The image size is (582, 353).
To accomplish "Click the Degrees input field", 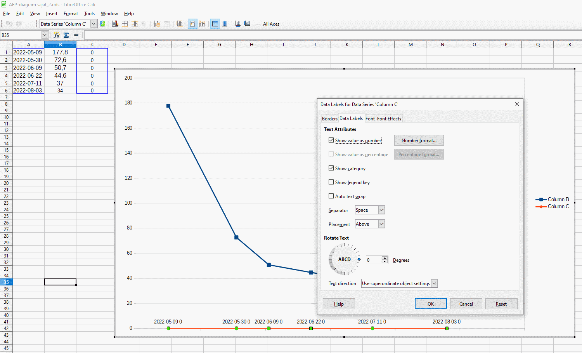I will click(x=374, y=260).
